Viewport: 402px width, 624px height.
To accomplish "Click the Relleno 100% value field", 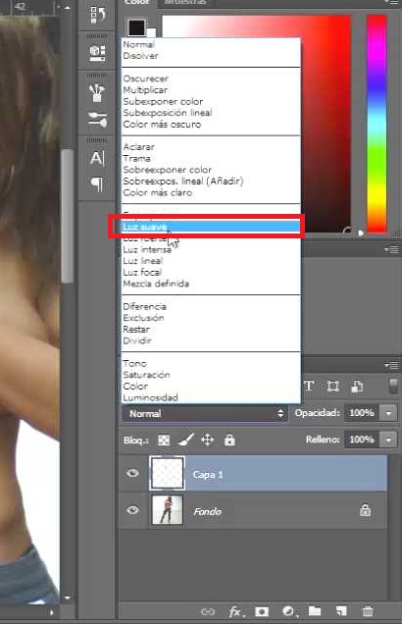I will click(362, 440).
